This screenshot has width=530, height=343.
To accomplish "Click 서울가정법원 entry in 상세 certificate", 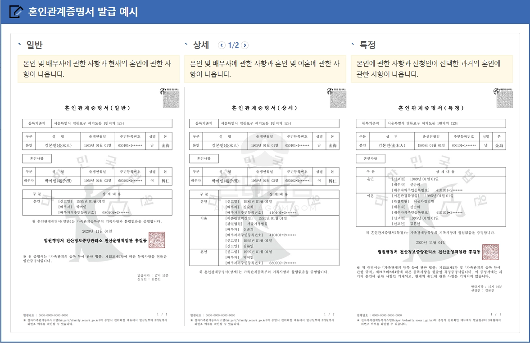I will click(x=257, y=224).
